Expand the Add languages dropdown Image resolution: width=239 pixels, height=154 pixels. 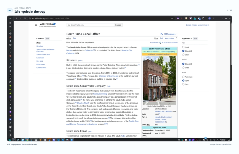(x=169, y=34)
